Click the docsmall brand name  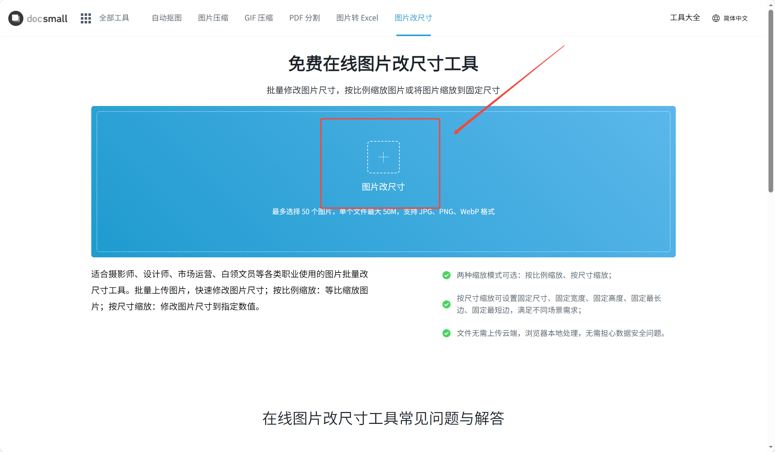[x=47, y=19]
